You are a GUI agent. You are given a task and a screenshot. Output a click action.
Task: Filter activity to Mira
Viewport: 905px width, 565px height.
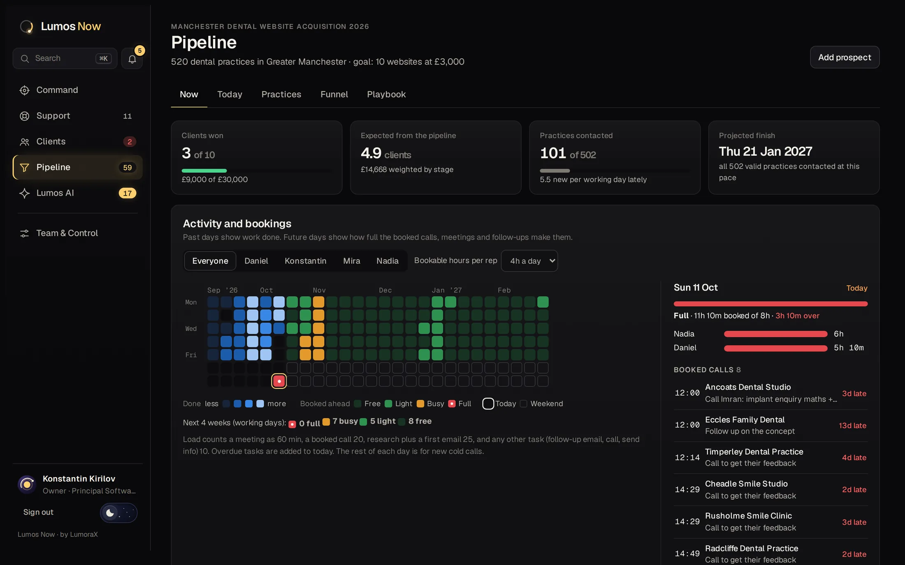coord(352,261)
